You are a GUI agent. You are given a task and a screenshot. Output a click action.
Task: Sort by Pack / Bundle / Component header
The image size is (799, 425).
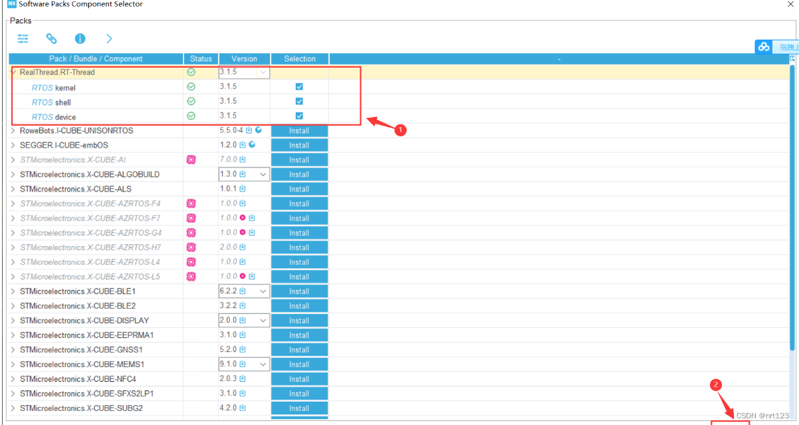pos(96,59)
